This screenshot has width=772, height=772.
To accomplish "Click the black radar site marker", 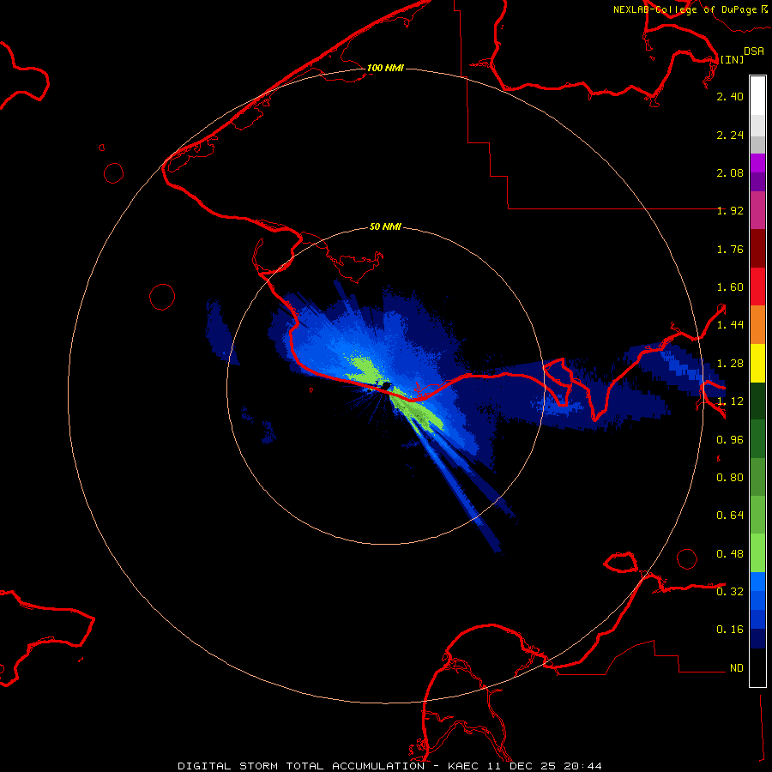I will (386, 385).
